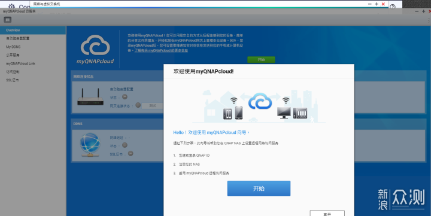Close the 网络与虚拟交换机 window
Viewport: 431px width, 216px height.
click(383, 4)
